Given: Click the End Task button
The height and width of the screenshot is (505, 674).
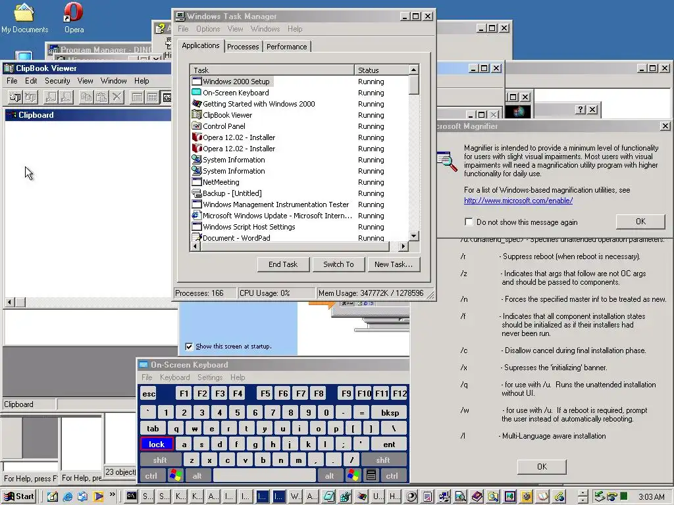Looking at the screenshot, I should 283,264.
